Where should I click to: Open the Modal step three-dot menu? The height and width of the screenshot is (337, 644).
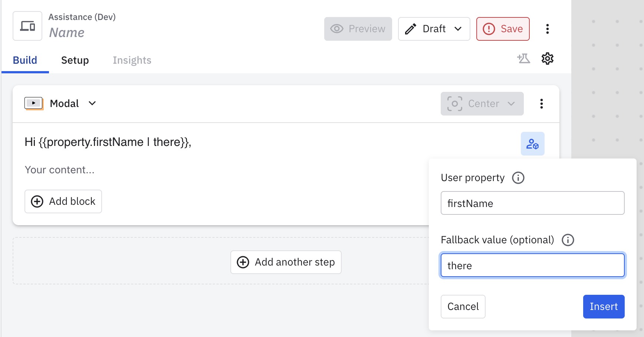point(541,104)
